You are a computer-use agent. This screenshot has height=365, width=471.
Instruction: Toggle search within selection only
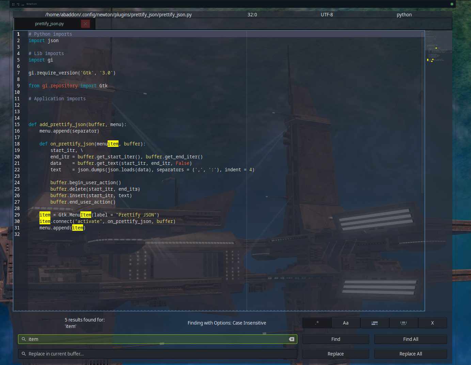point(374,323)
